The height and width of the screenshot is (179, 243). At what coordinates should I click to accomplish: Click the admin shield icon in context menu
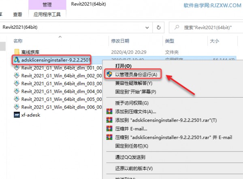click(x=109, y=74)
